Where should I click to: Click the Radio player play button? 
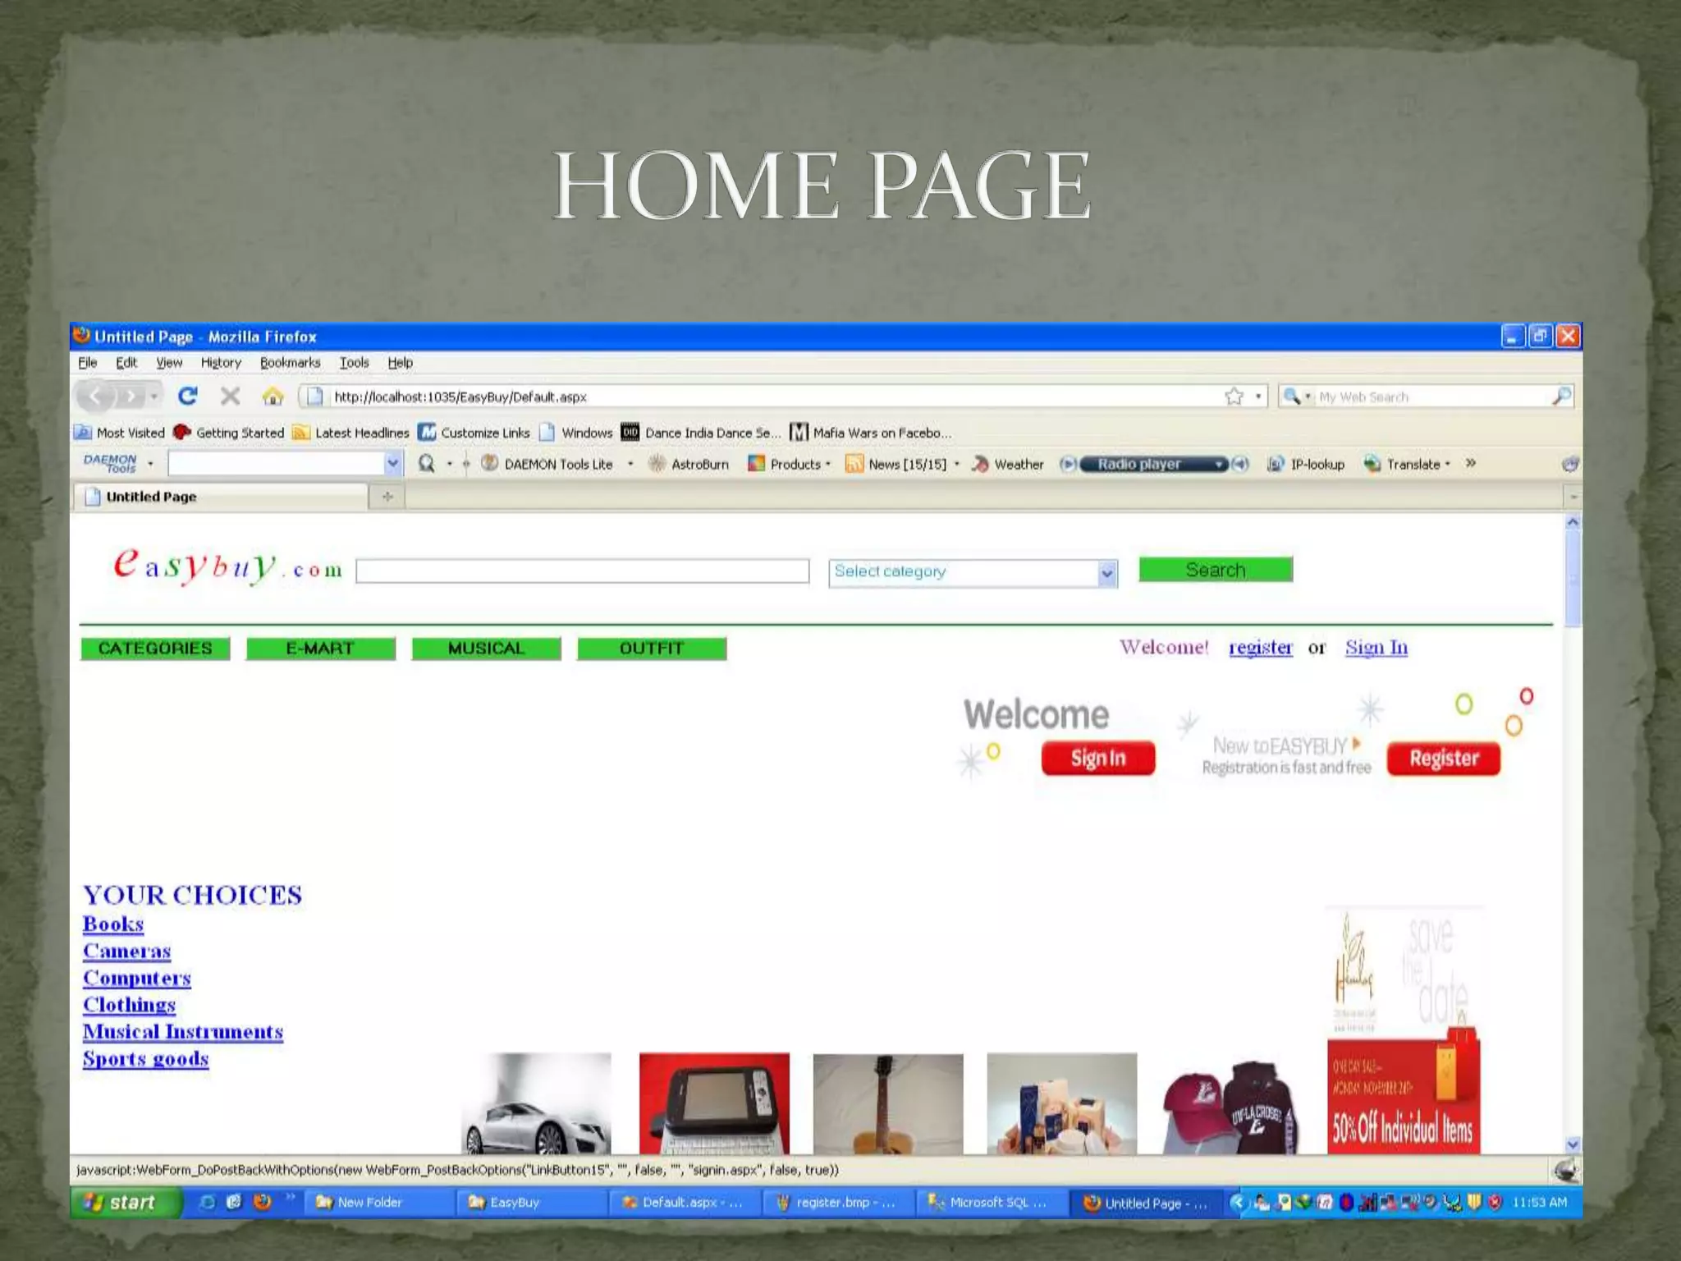pos(1067,464)
